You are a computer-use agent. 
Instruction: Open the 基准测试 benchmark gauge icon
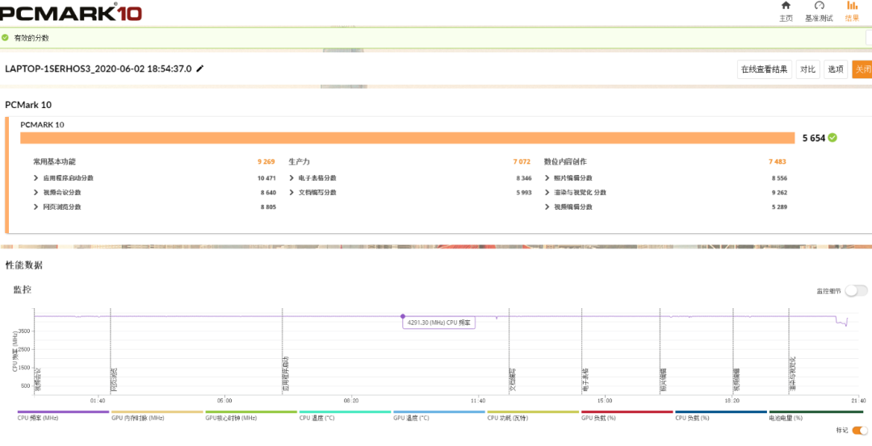[819, 6]
